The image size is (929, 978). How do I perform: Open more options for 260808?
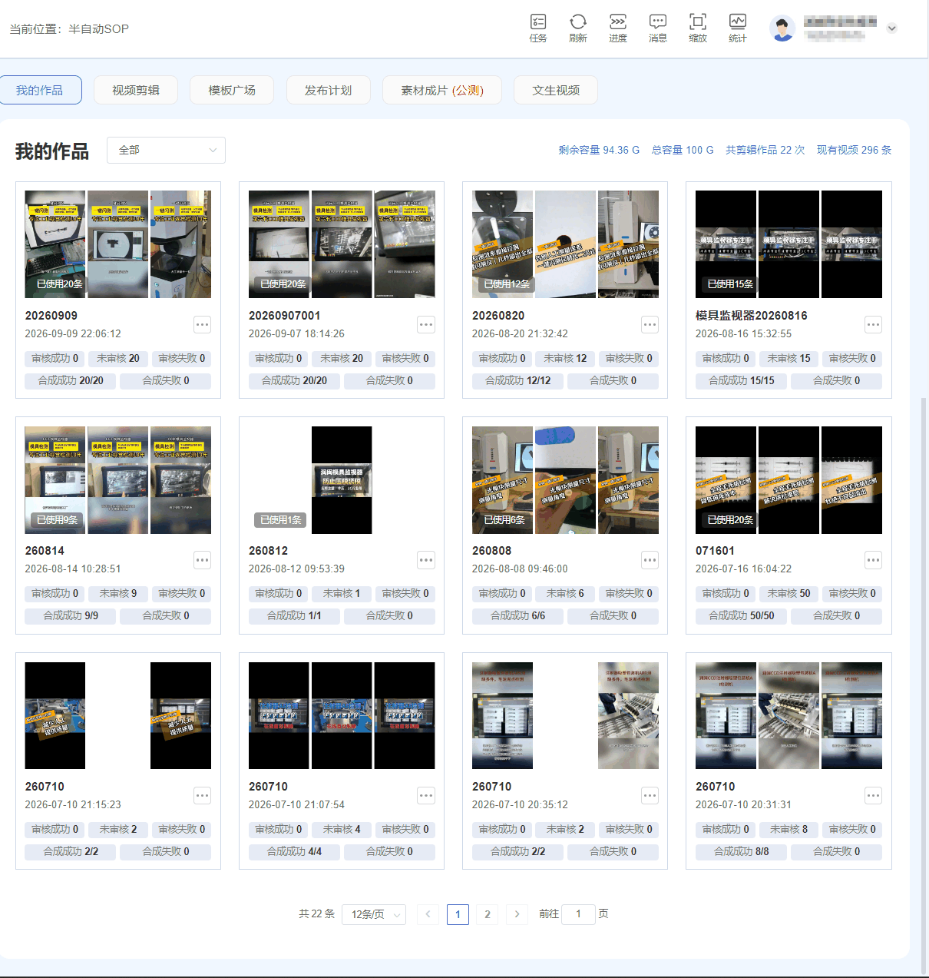pos(650,560)
